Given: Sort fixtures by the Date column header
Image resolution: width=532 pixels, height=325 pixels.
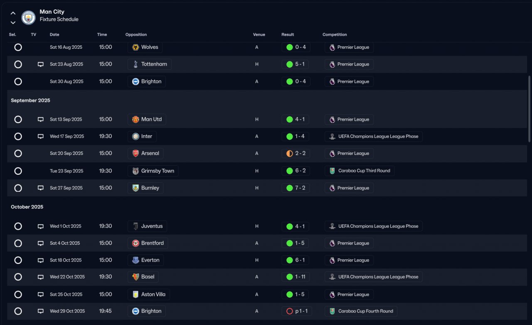Looking at the screenshot, I should [54, 35].
